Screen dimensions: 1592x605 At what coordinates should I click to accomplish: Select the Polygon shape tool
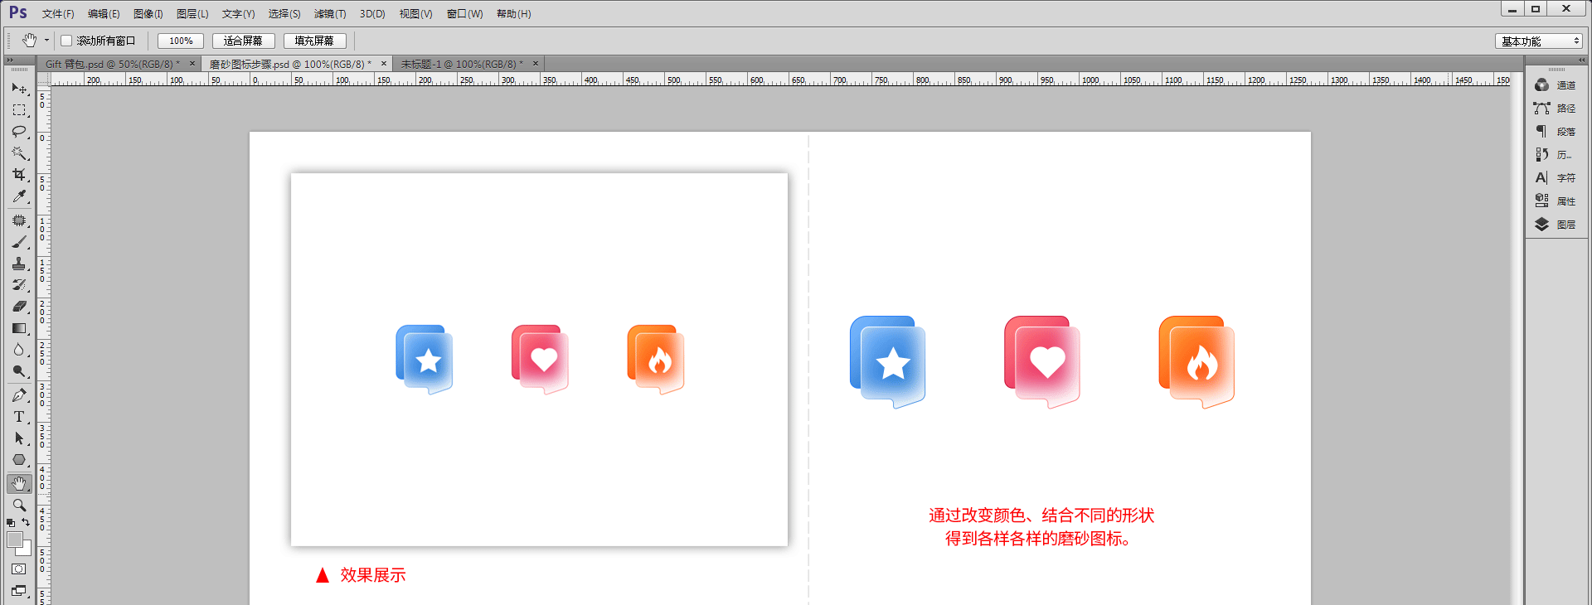pyautogui.click(x=19, y=460)
